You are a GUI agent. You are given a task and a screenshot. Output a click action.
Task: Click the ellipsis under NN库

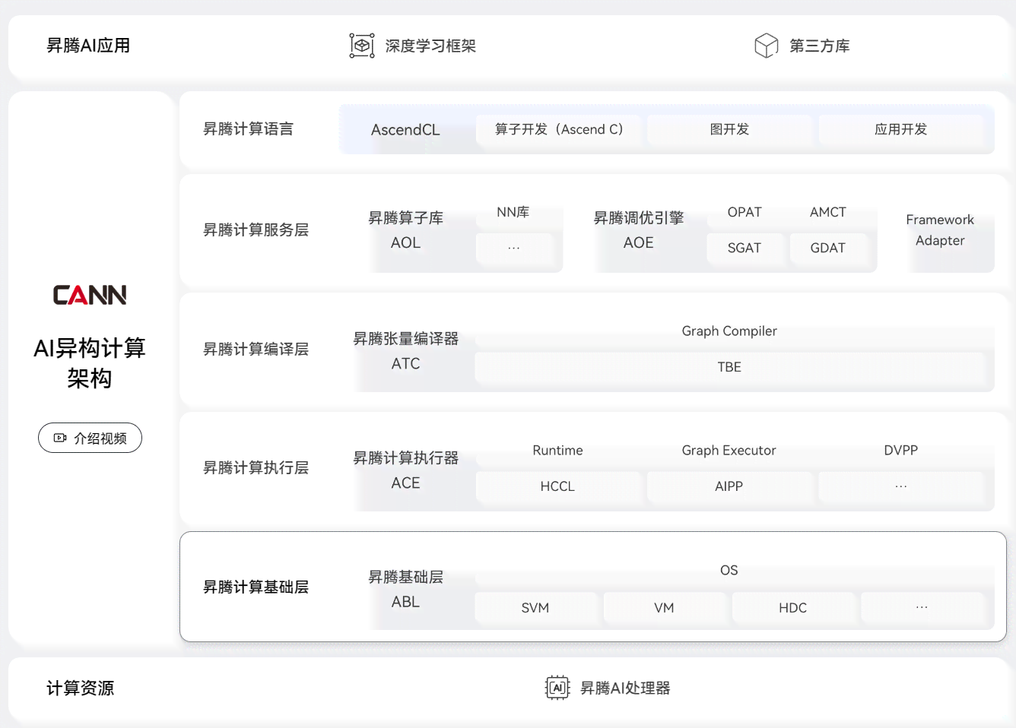point(513,248)
